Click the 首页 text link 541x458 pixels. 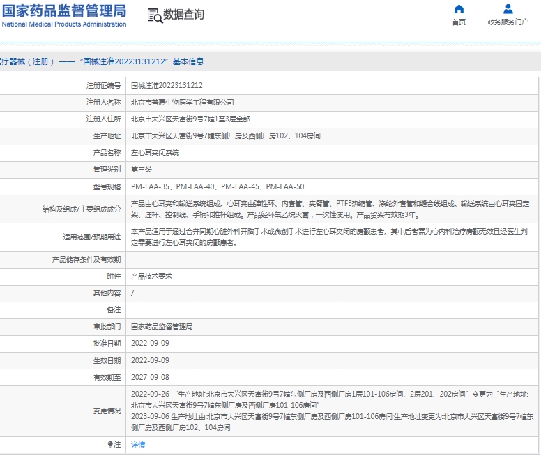[459, 22]
